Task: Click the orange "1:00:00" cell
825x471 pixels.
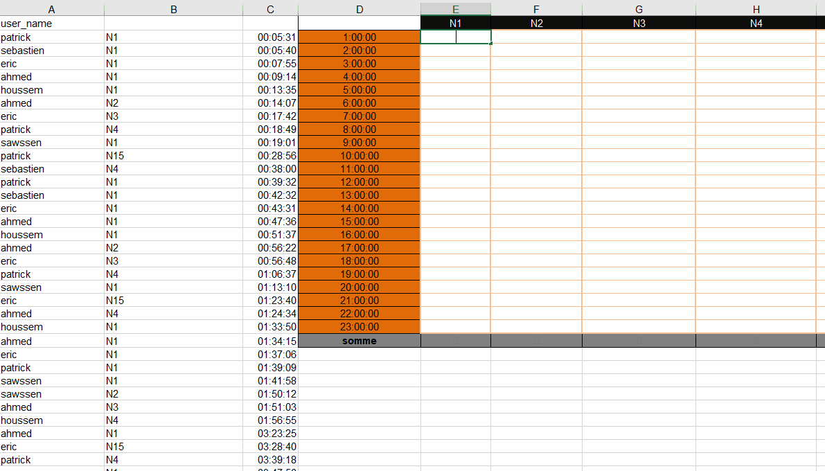Action: coord(360,37)
